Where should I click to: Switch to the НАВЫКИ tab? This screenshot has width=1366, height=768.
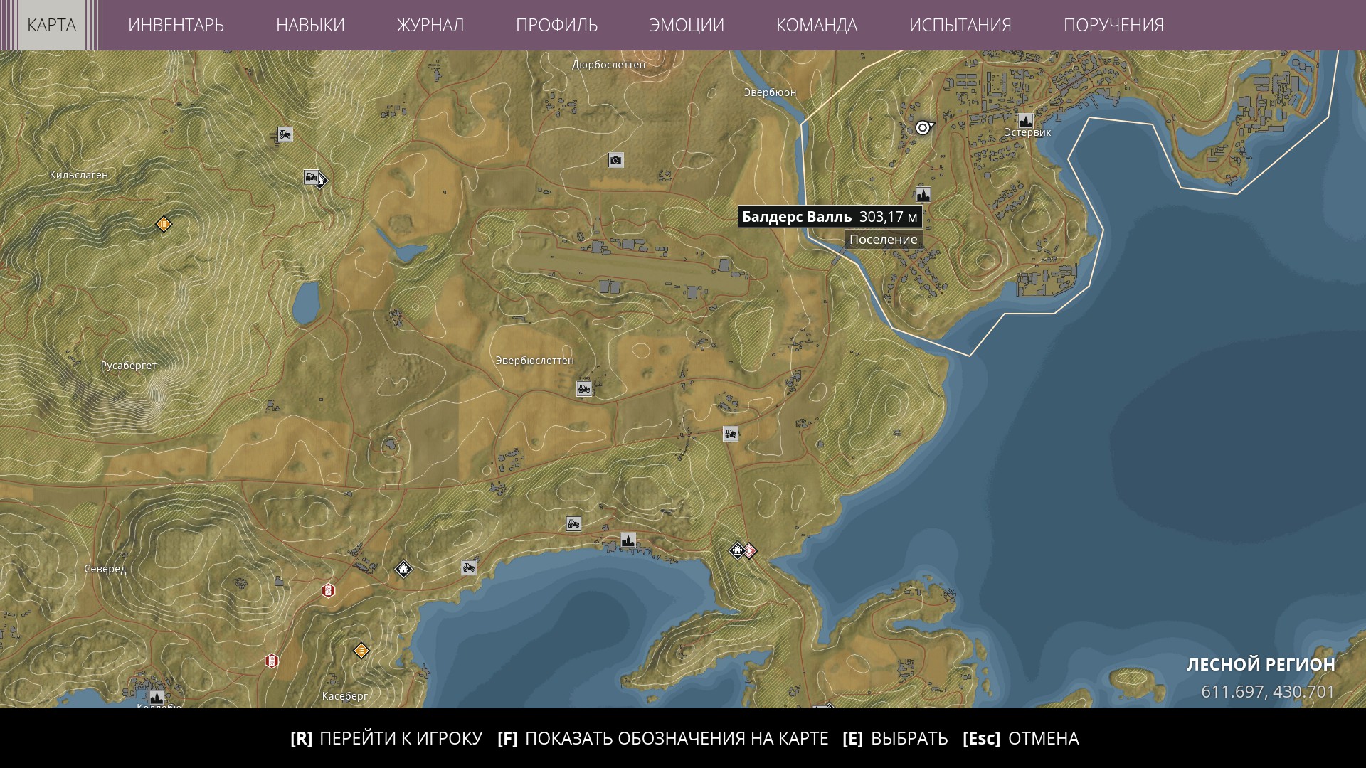tap(310, 25)
